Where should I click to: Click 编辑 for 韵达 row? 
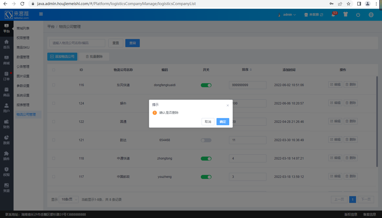335,140
